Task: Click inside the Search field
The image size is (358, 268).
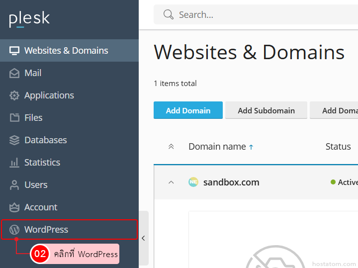Action: pyautogui.click(x=259, y=15)
